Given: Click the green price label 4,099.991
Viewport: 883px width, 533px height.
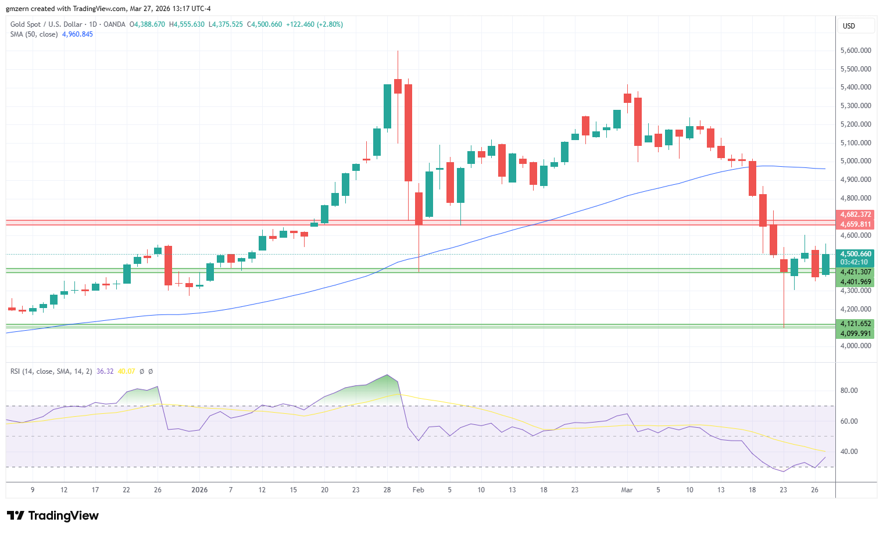Looking at the screenshot, I should tap(856, 334).
